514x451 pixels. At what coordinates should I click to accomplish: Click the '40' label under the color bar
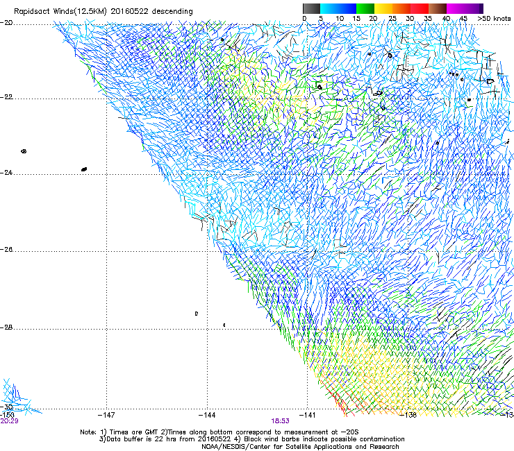point(446,19)
